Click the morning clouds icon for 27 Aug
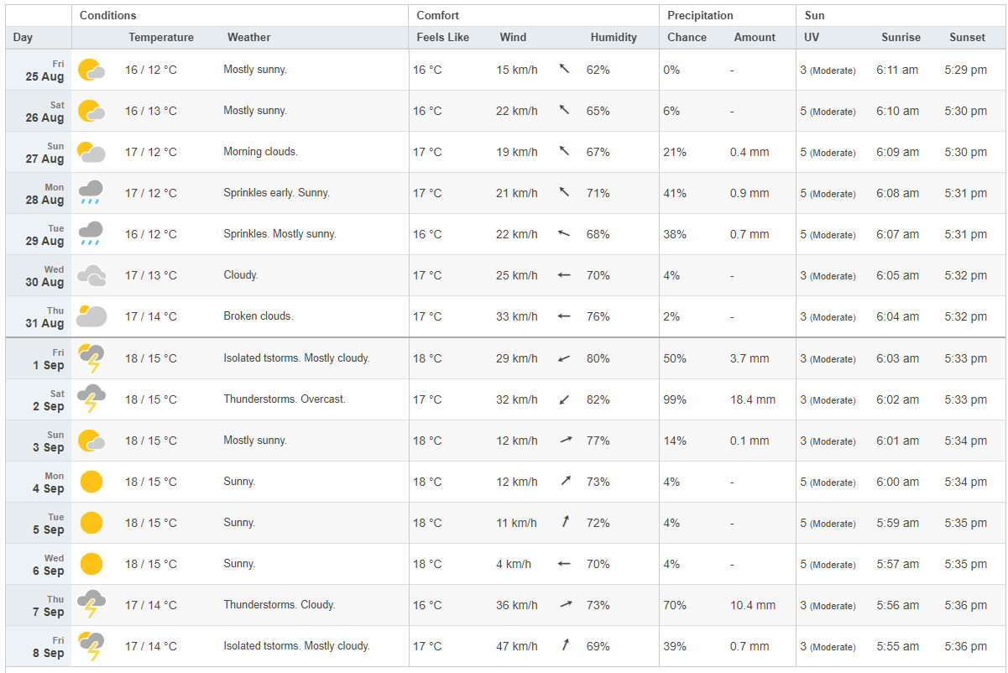 (x=91, y=152)
